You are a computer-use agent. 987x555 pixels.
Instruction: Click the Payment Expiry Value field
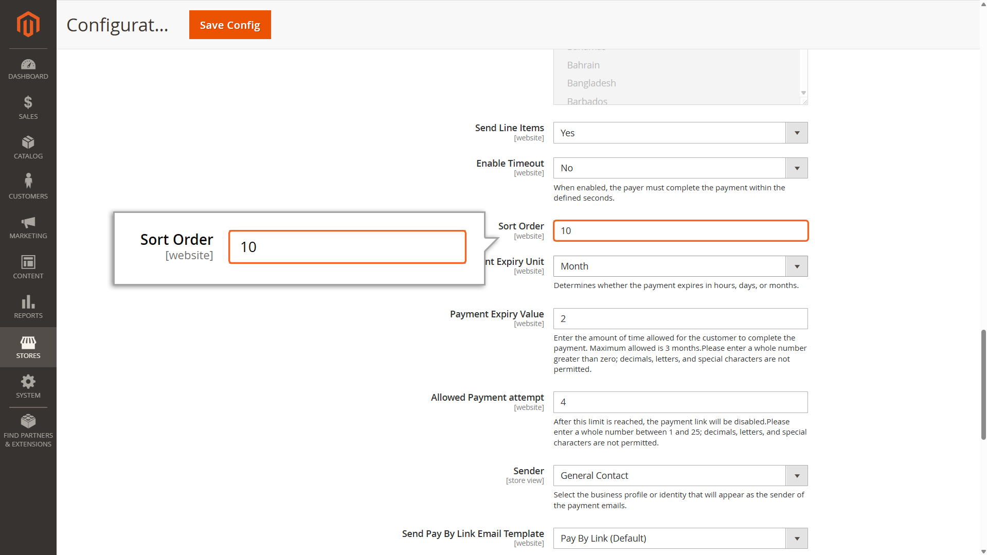click(x=680, y=319)
